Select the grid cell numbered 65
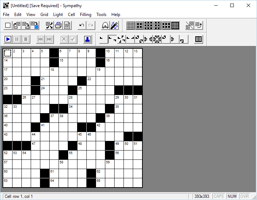The height and width of the screenshot is (200, 257). coord(100,183)
